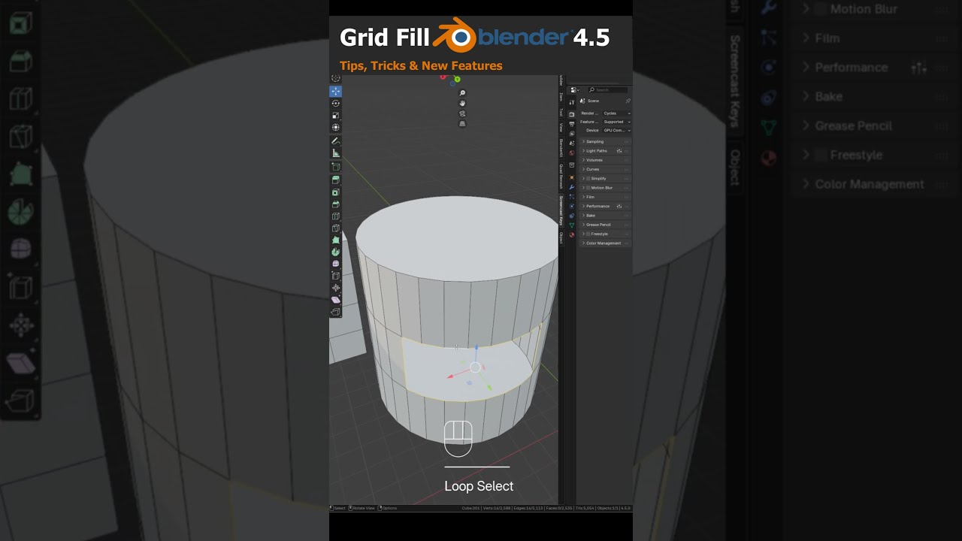Click the green Y axis ball on navigation gizmo
The width and height of the screenshot is (962, 541).
(457, 79)
